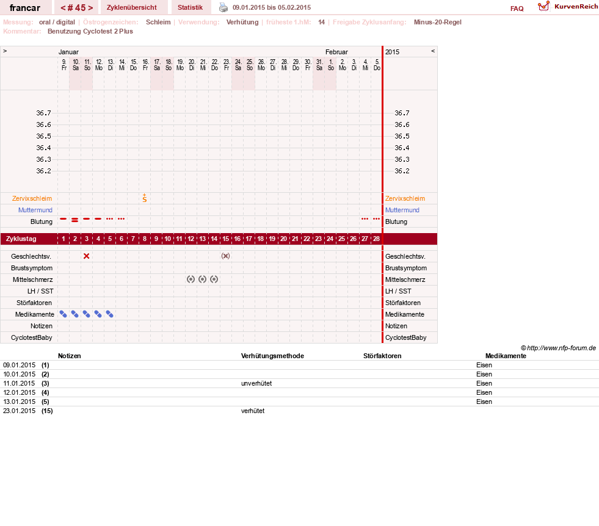
Task: Click cycle day 28 in the Zyklustag bar
Action: 376,239
